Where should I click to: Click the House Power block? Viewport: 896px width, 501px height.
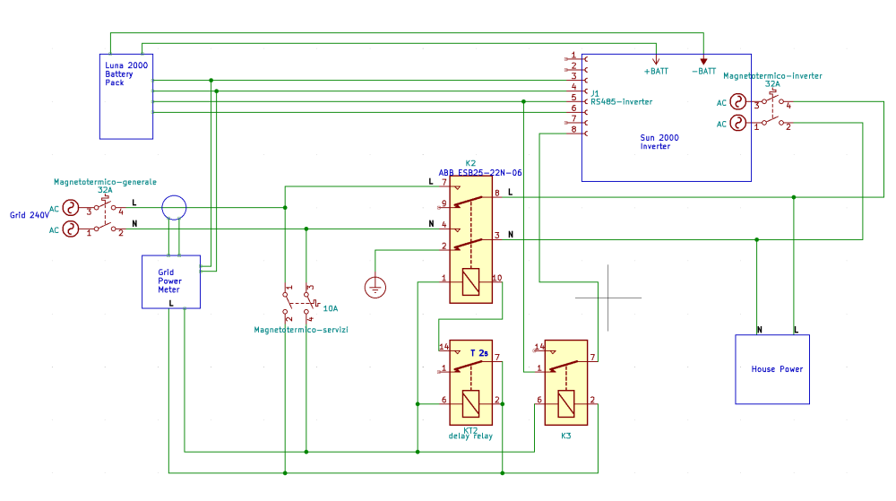pos(771,369)
